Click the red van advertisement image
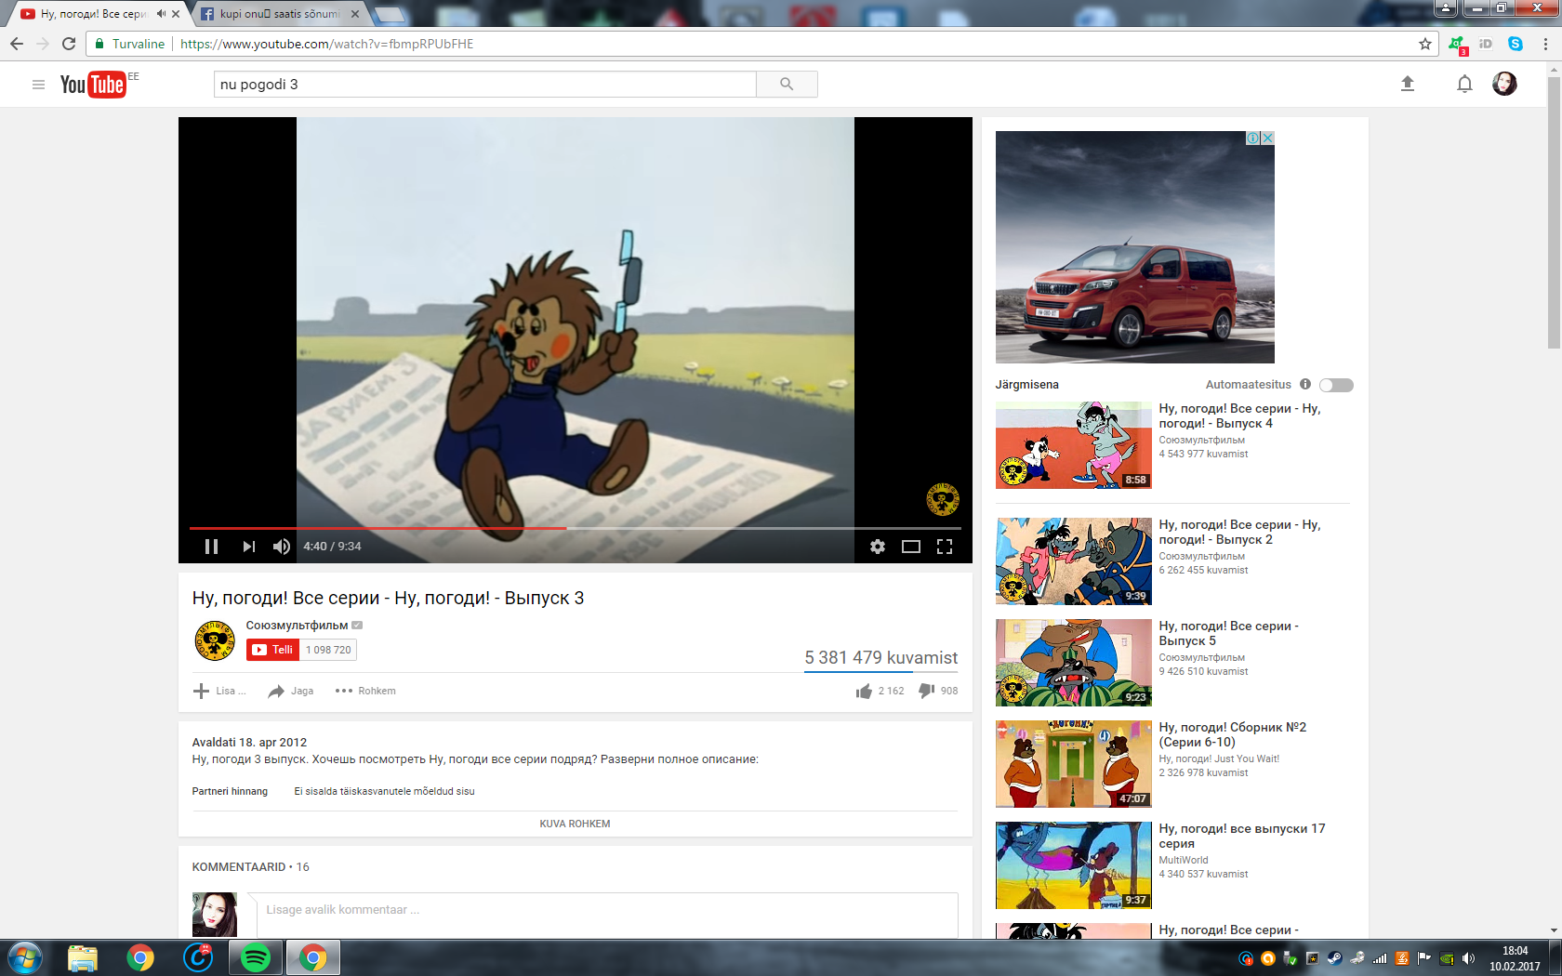The width and height of the screenshot is (1562, 976). point(1135,247)
